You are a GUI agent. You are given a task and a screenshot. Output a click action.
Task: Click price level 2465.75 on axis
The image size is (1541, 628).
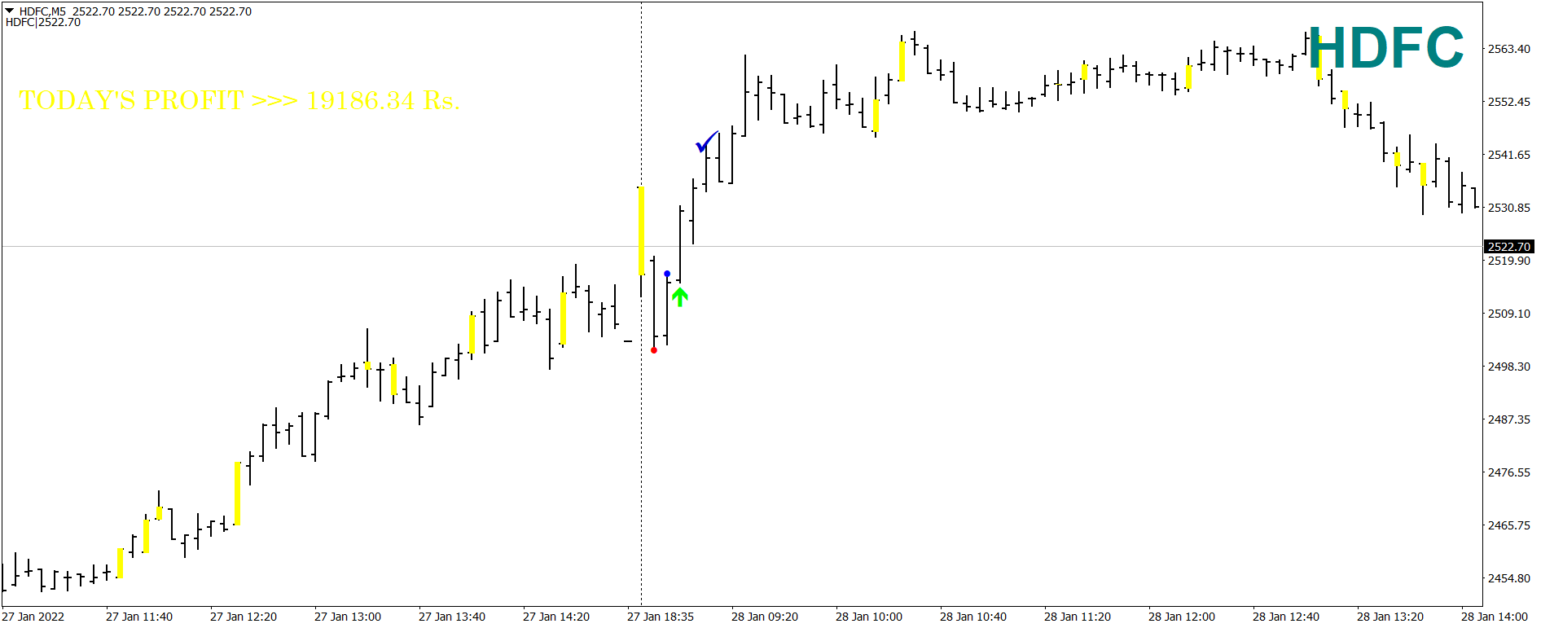point(1509,525)
